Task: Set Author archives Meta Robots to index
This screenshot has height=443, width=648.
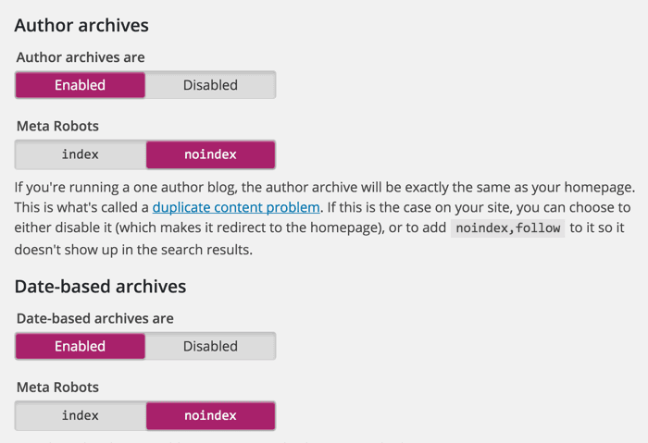Action: point(81,154)
